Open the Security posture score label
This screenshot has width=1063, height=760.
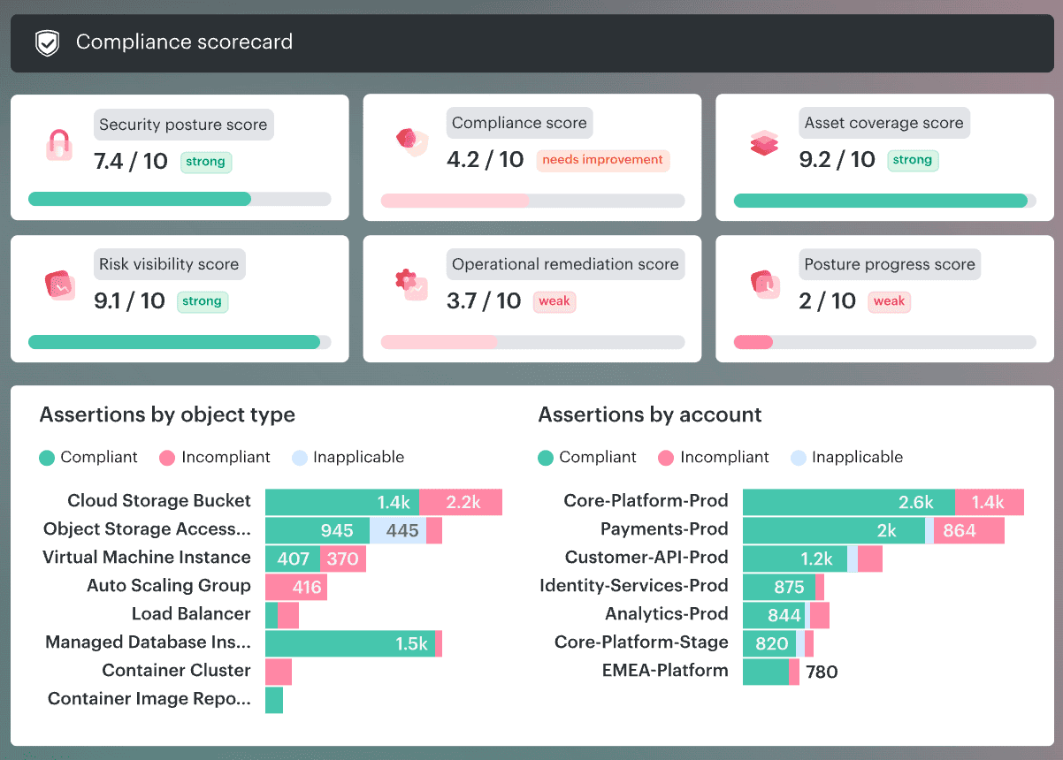(x=183, y=125)
